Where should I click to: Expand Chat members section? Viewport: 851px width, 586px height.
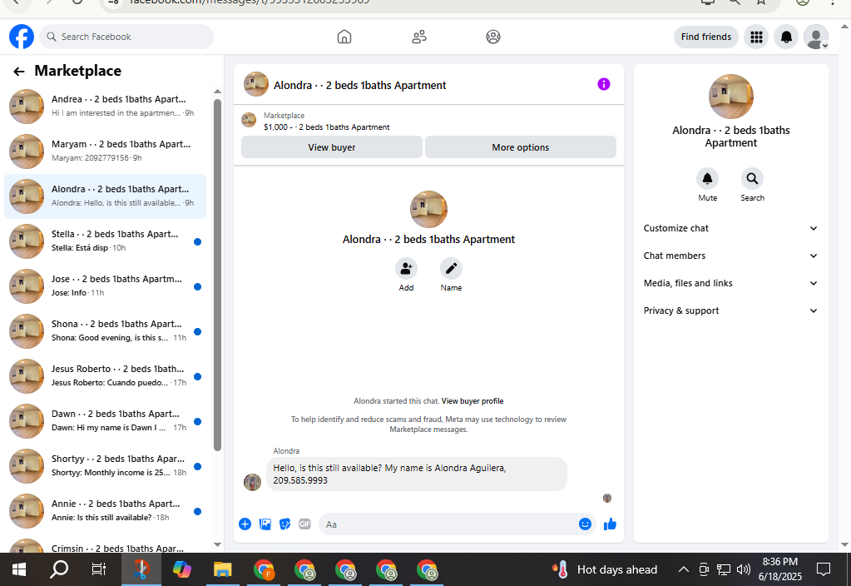(x=730, y=256)
